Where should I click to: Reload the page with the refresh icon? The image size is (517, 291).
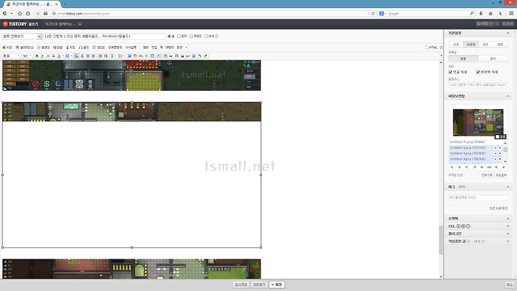click(373, 14)
